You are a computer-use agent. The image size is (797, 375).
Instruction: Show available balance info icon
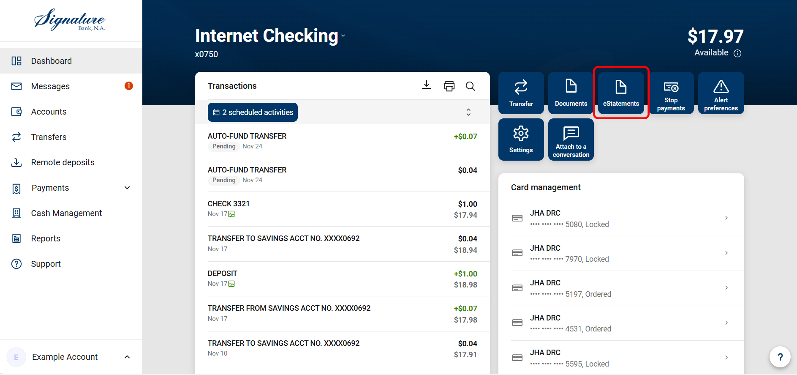[737, 53]
